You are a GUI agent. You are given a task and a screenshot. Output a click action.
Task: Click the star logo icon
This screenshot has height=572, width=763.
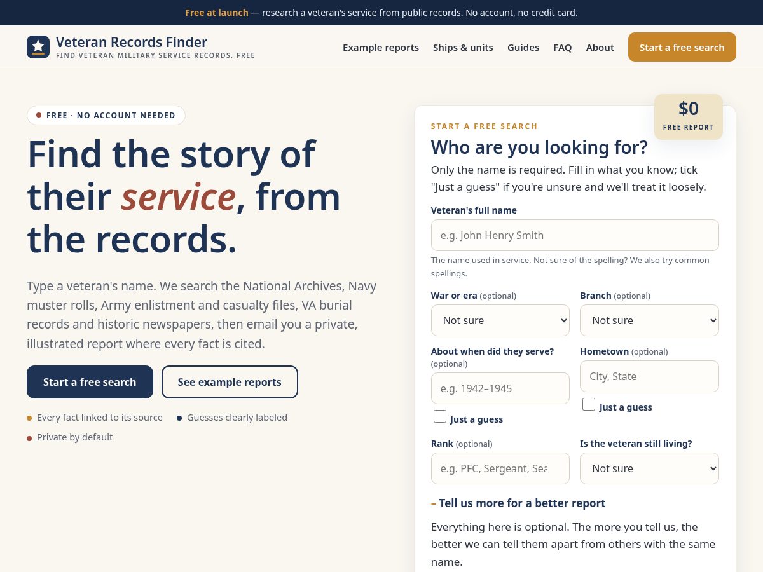coord(38,47)
